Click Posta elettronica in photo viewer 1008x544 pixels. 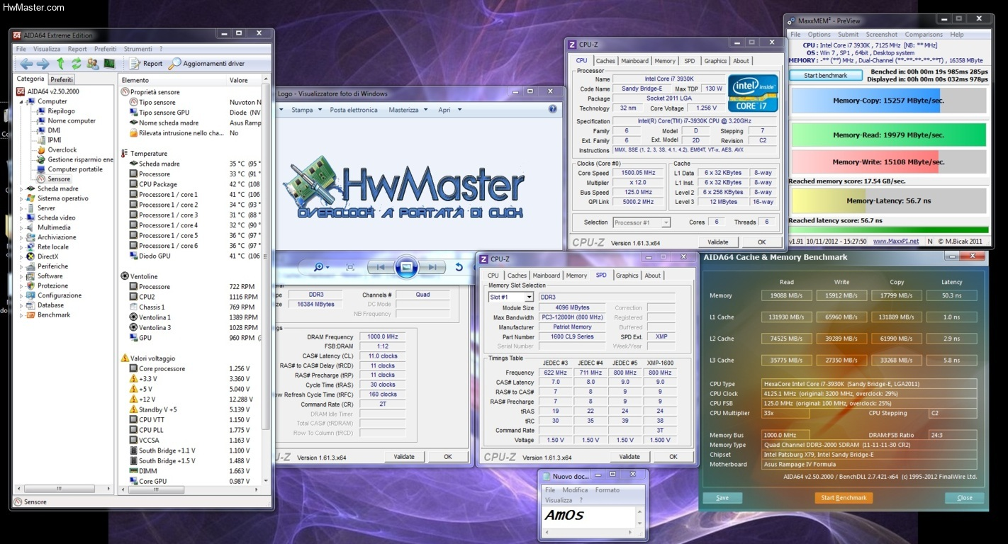pyautogui.click(x=354, y=110)
